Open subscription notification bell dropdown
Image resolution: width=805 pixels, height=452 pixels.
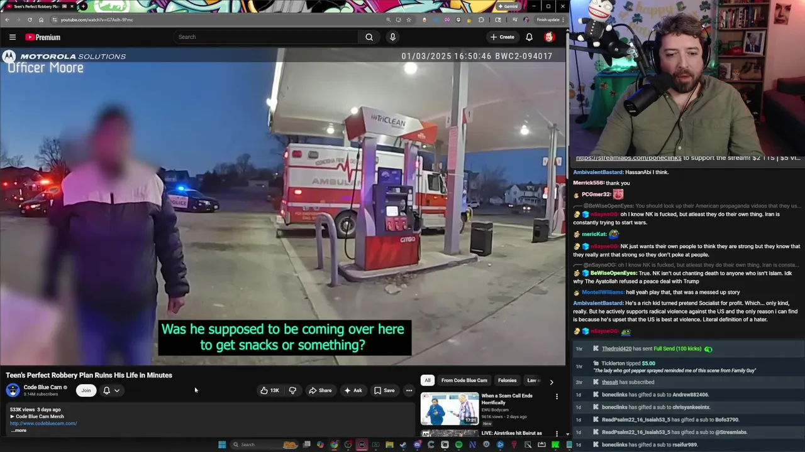coord(111,390)
